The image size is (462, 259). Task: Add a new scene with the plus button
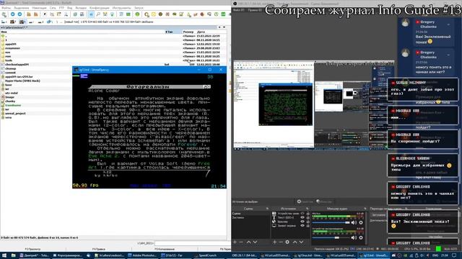pos(235,242)
